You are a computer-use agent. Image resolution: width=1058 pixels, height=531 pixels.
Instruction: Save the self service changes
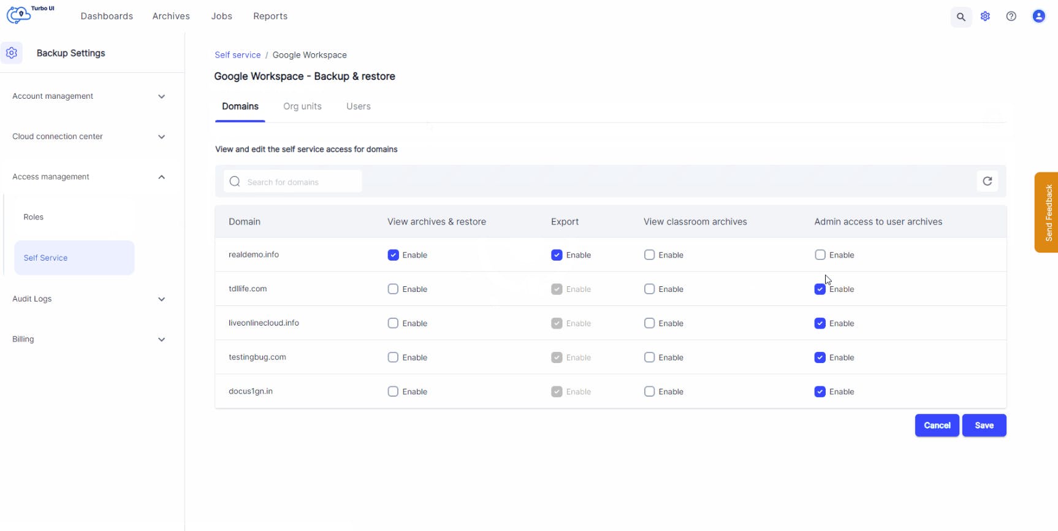[984, 425]
